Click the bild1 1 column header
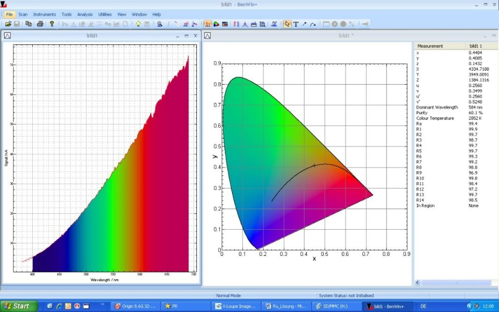499x312 pixels. click(x=482, y=46)
